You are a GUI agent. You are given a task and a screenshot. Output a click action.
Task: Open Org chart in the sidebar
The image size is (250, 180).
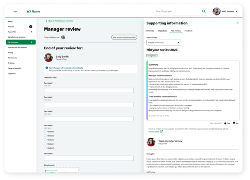[x=12, y=74]
